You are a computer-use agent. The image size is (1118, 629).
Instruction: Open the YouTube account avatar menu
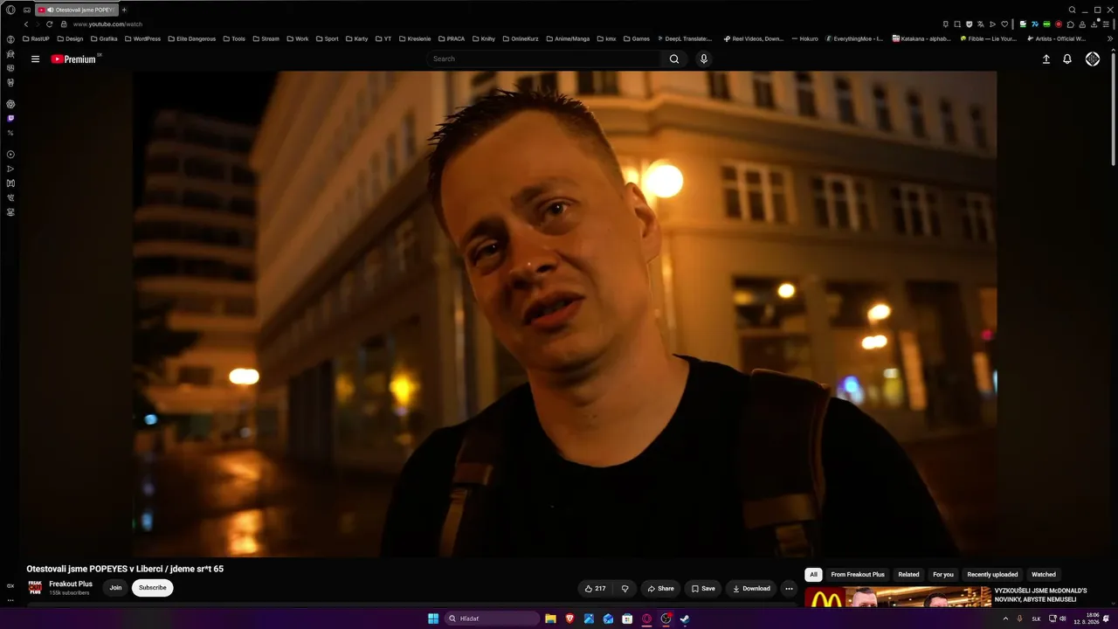coord(1093,59)
